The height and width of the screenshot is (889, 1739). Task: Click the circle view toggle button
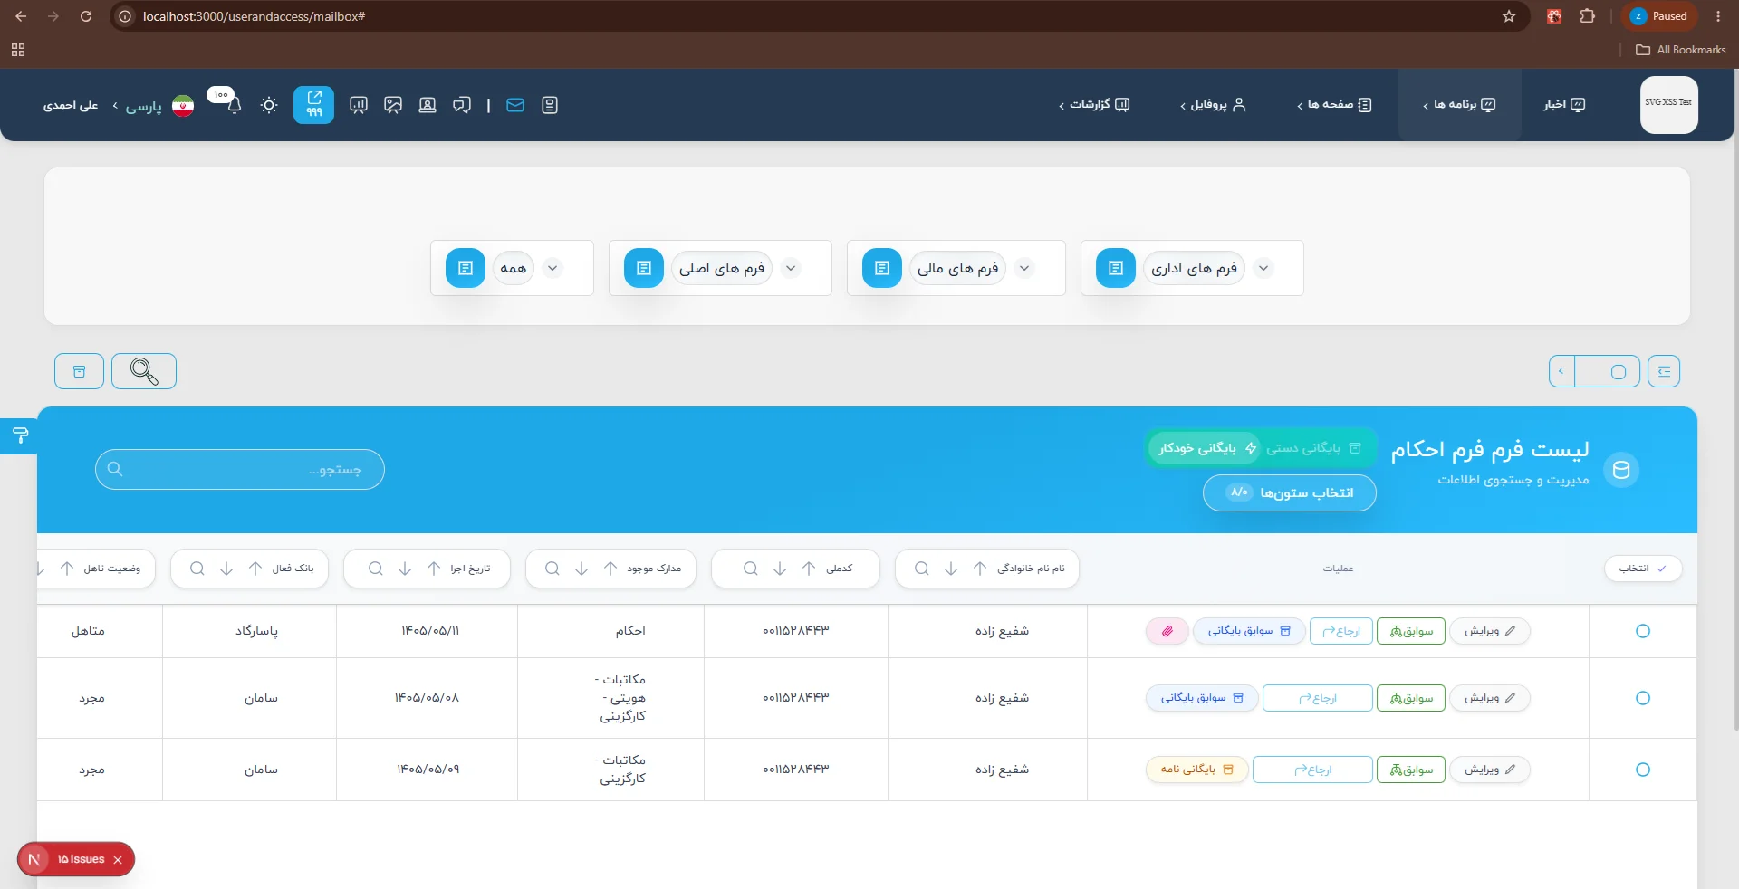pyautogui.click(x=1609, y=371)
